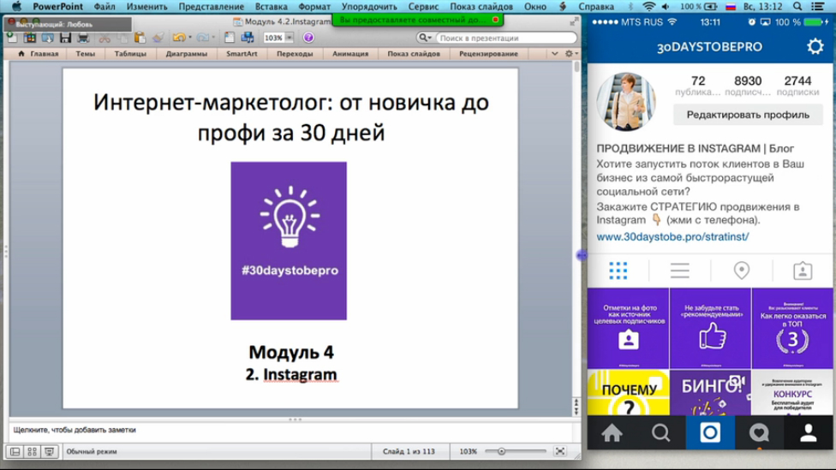Image resolution: width=836 pixels, height=470 pixels.
Task: Open the Отметки на фото post thumbnail
Action: click(x=628, y=328)
